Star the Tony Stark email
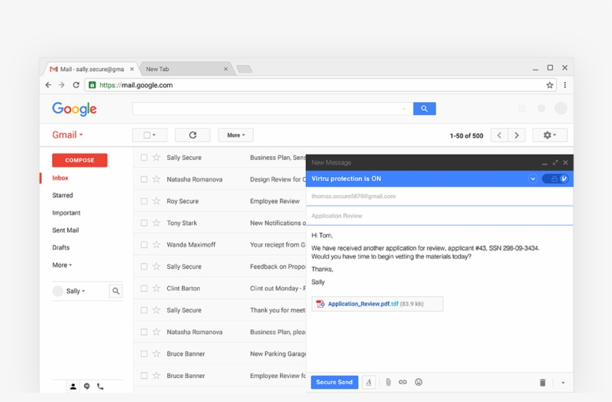612x402 pixels. 157,223
